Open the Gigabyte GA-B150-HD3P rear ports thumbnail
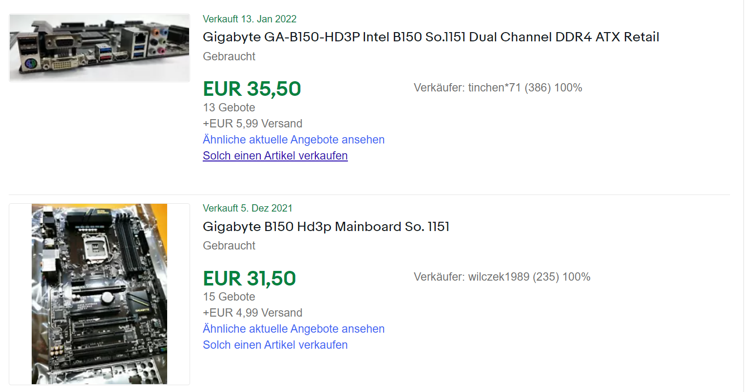 coord(99,48)
